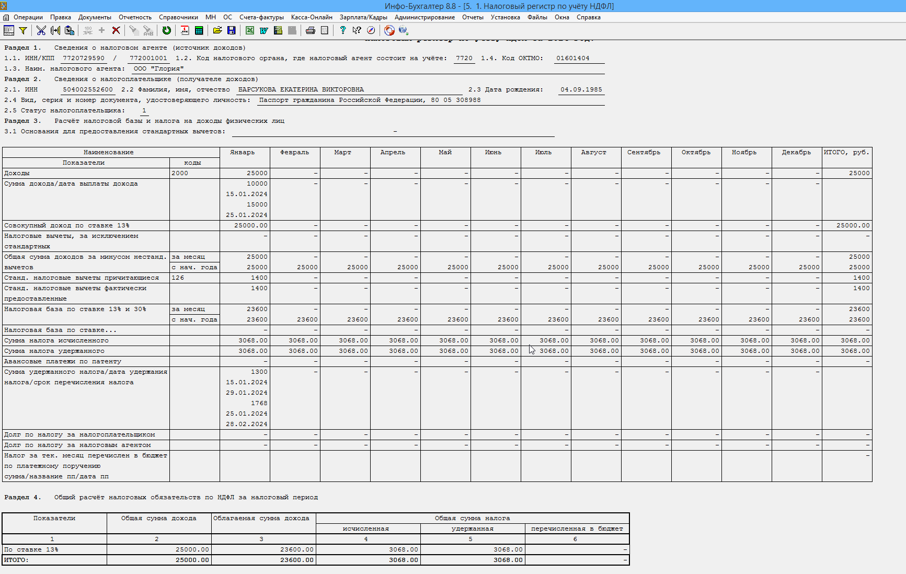
Task: Click the compass navigation icon
Action: point(371,30)
